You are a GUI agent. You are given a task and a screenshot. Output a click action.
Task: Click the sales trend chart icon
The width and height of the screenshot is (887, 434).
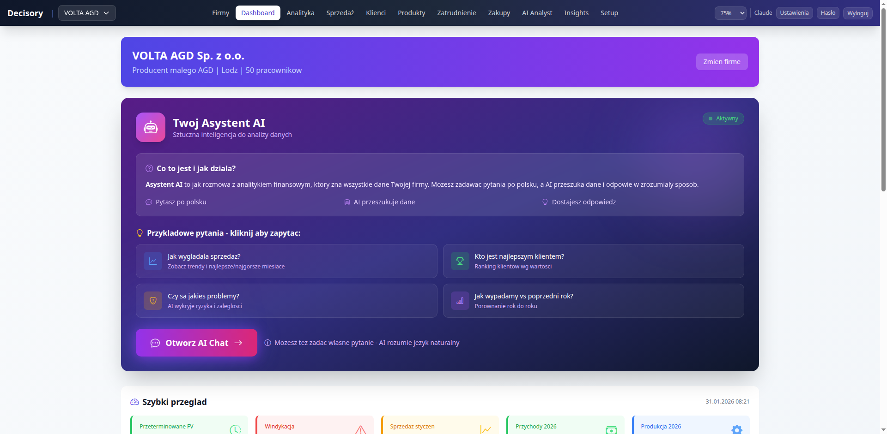click(153, 261)
